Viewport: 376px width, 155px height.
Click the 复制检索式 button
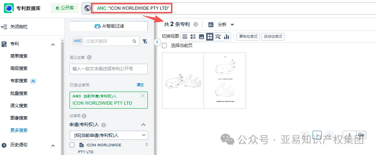click(x=248, y=37)
